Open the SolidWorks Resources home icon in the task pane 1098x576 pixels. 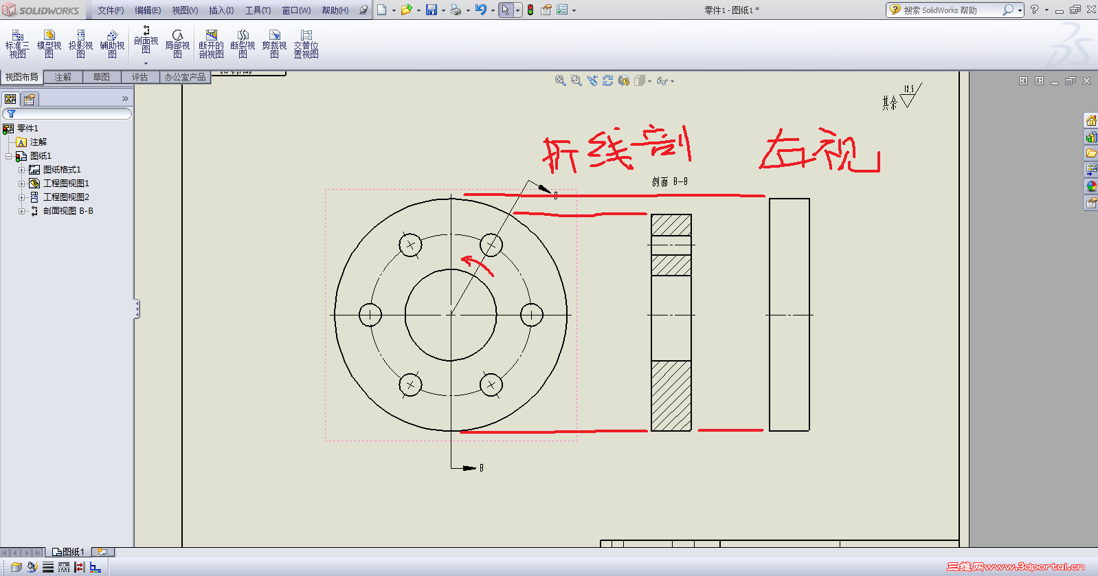(1091, 120)
